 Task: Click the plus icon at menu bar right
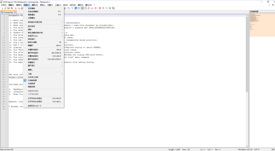[269, 5]
